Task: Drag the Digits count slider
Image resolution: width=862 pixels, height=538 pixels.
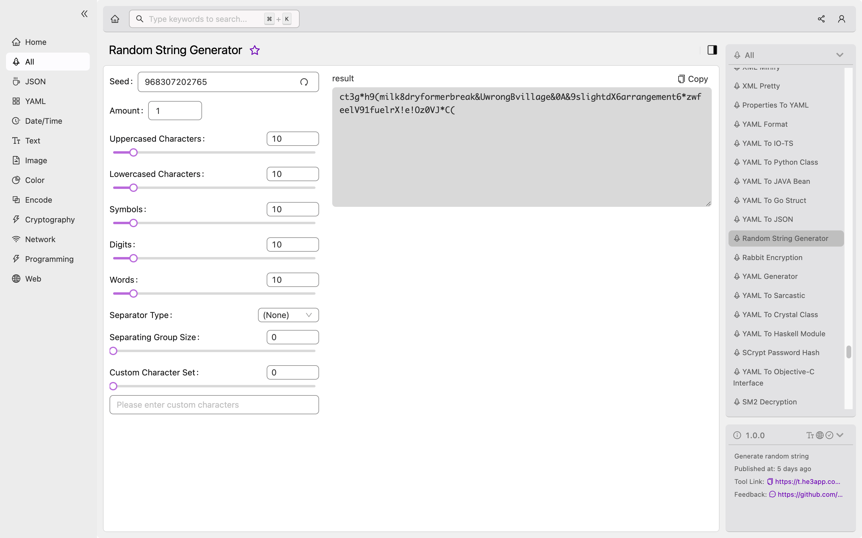Action: (134, 258)
